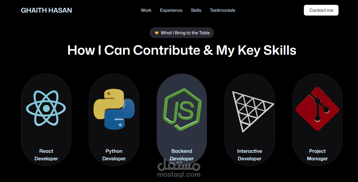358x182 pixels.
Task: Select the Interactive Developer label
Action: click(x=249, y=155)
